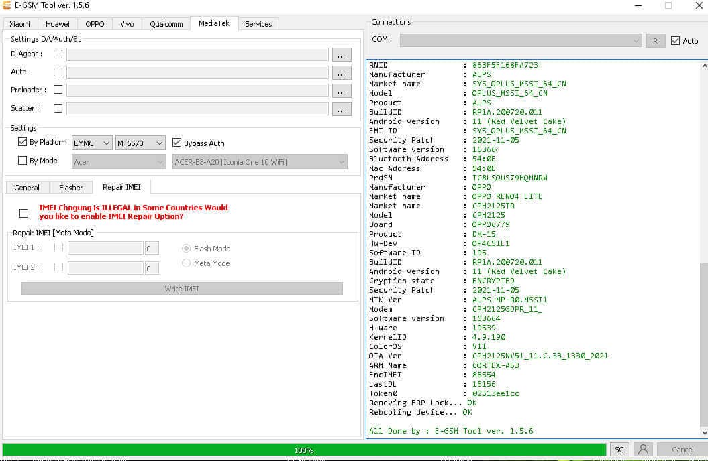Enable the D-Agent checkbox
This screenshot has height=461, width=708.
(58, 54)
